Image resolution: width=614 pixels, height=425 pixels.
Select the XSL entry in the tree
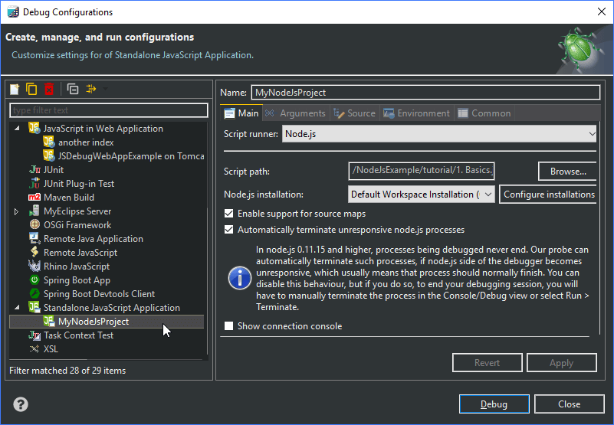[51, 348]
